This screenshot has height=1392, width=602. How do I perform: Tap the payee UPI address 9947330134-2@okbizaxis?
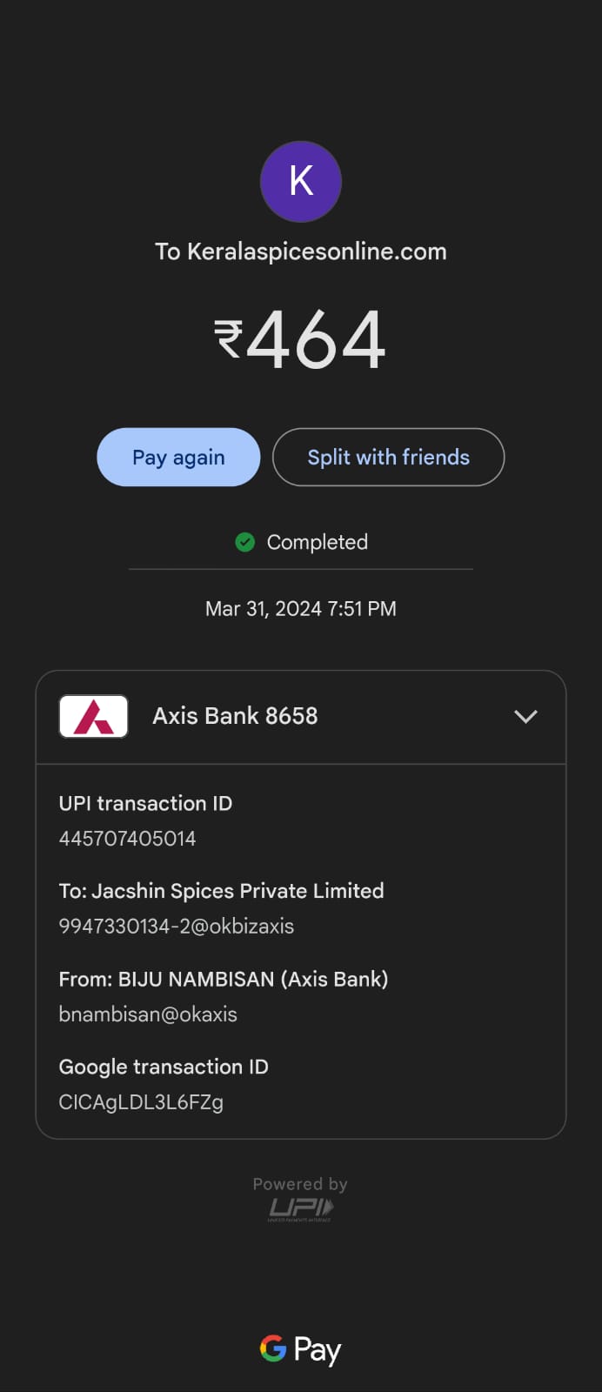[176, 927]
